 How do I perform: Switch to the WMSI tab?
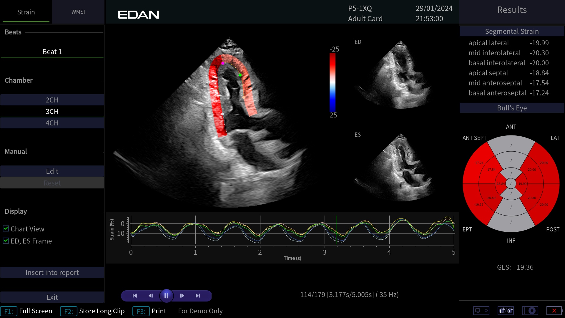click(78, 12)
